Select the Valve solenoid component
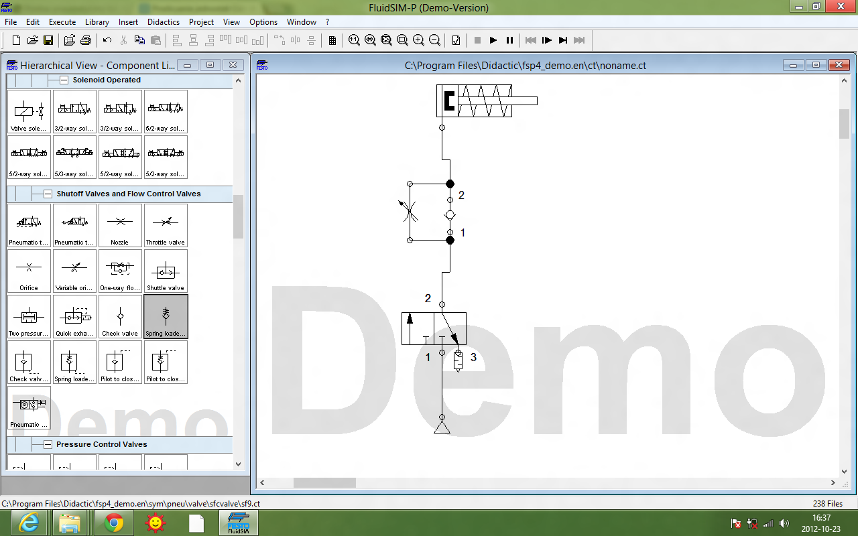The width and height of the screenshot is (858, 536). 29,112
